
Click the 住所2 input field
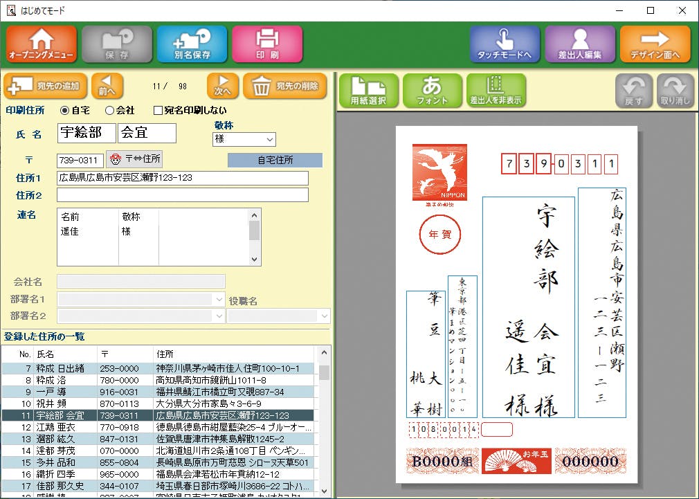182,195
